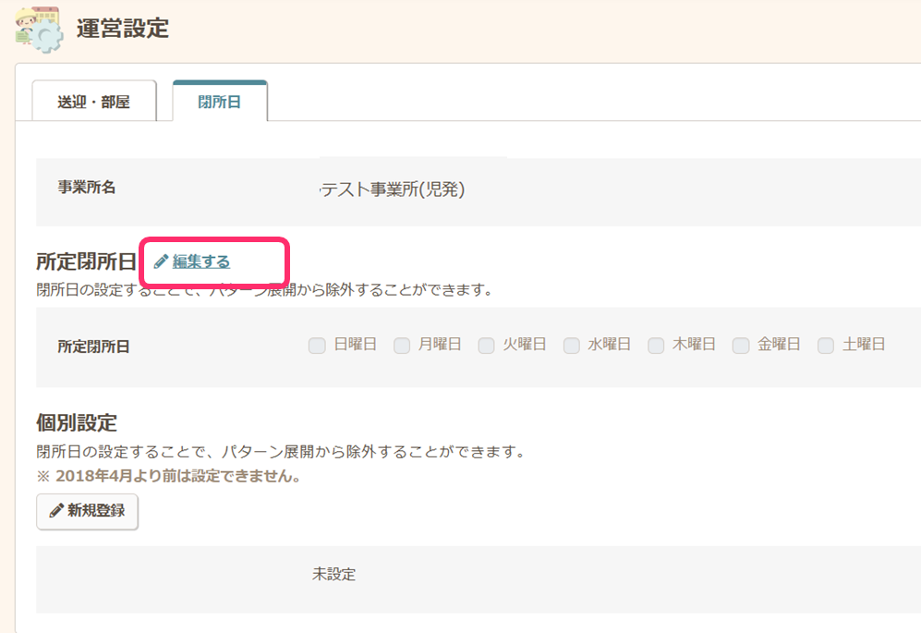
Task: Click the pencil icon beside 編集する
Action: click(161, 262)
